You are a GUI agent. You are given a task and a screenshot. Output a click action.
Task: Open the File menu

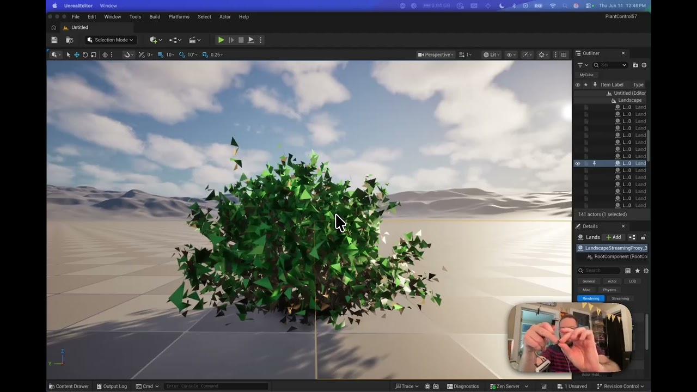click(x=76, y=17)
